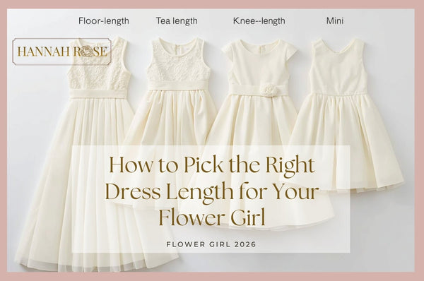Click the 'Flower Girl 2026' caption
Image resolution: width=424 pixels, height=281 pixels.
click(211, 244)
